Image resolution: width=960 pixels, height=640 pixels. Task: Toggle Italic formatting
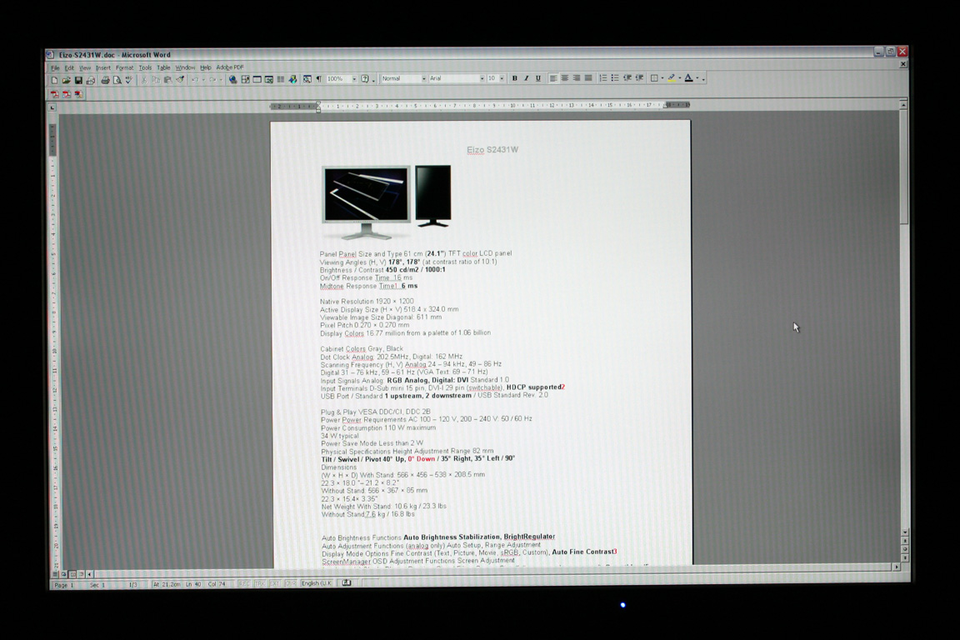coord(526,78)
